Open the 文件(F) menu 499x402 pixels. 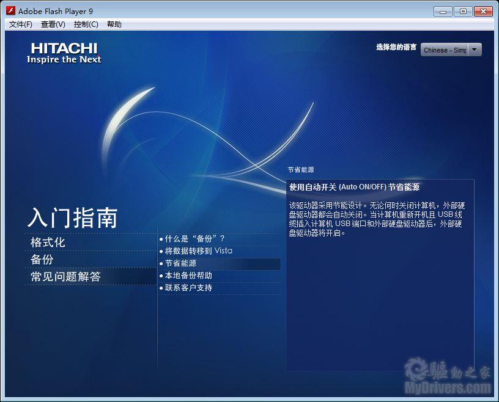21,24
